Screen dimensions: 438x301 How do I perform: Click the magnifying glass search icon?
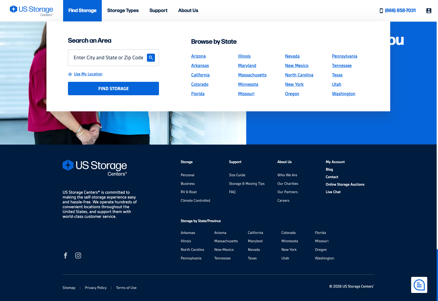pos(151,57)
